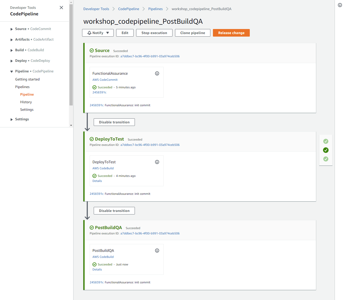Screen dimensions: 345x300
Task: Open Details link for DeployToTest action
Action: click(x=97, y=181)
